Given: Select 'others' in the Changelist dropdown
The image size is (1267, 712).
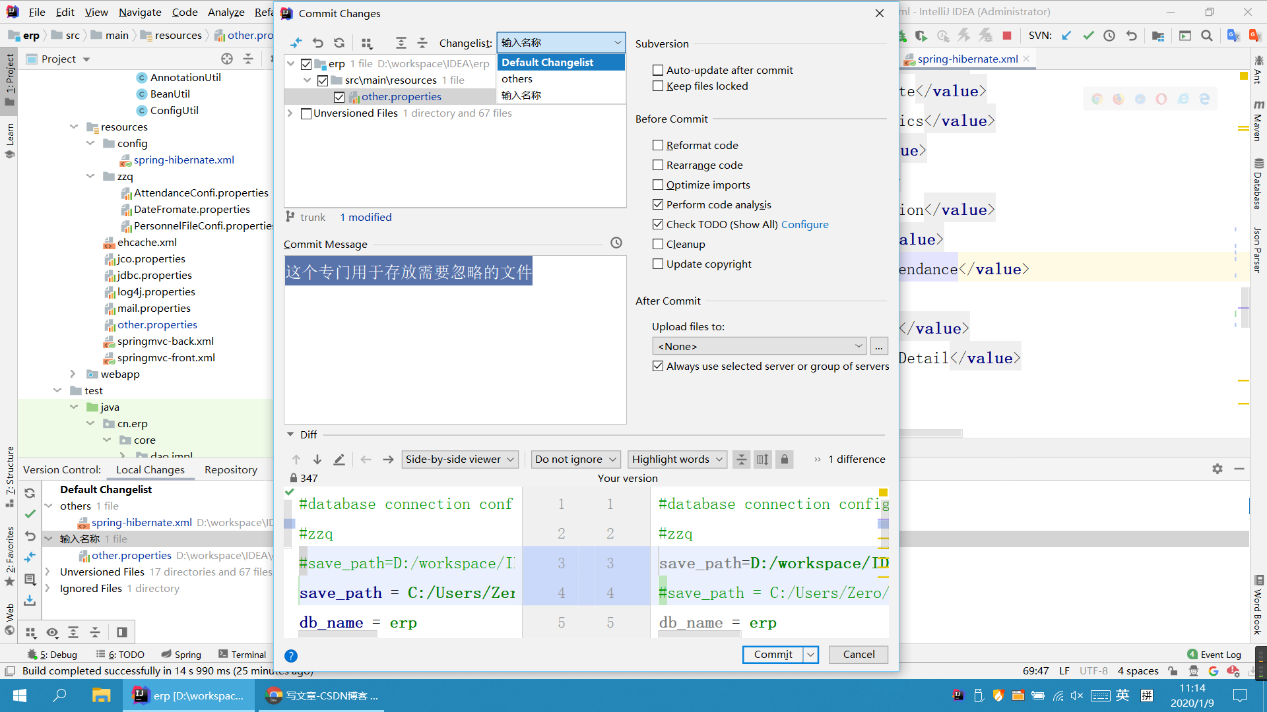Looking at the screenshot, I should pyautogui.click(x=517, y=78).
